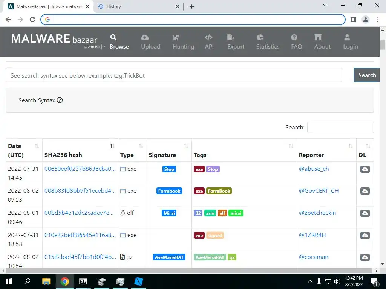Focus the table filter Search box
The width and height of the screenshot is (386, 289).
click(340, 127)
